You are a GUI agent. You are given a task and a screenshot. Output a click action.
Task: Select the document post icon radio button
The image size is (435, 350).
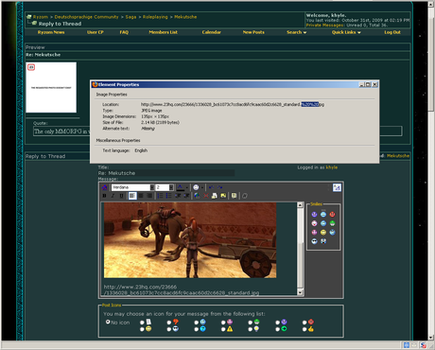[x=142, y=323]
